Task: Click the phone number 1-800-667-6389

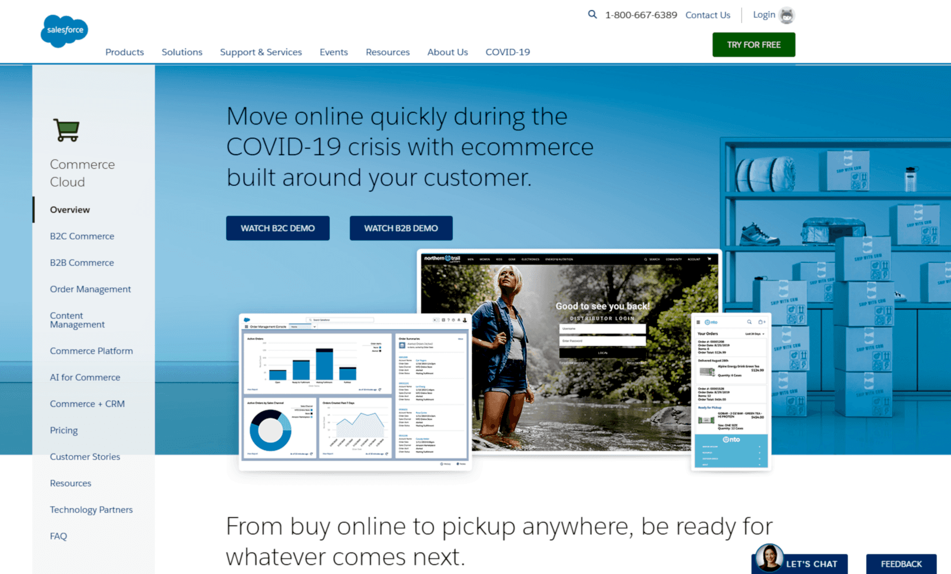Action: 641,15
